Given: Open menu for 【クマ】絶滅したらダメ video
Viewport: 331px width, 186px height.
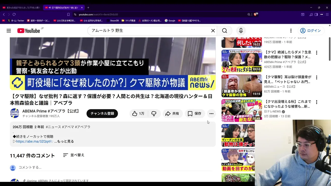Looking at the screenshot, I should point(317,53).
